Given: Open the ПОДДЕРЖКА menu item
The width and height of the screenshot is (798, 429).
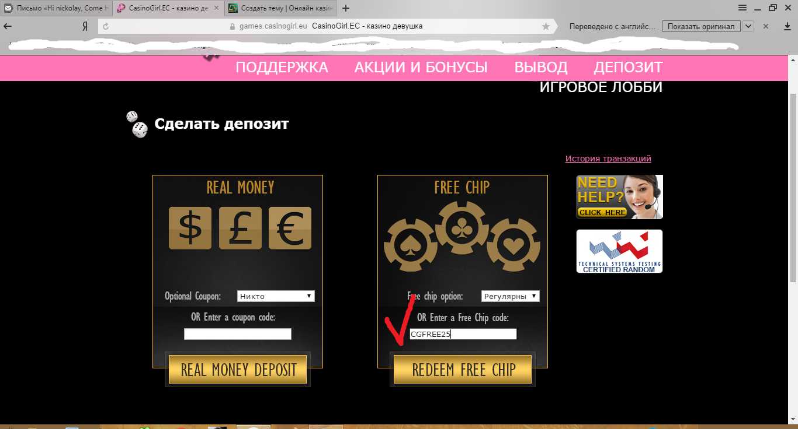Looking at the screenshot, I should [x=282, y=68].
